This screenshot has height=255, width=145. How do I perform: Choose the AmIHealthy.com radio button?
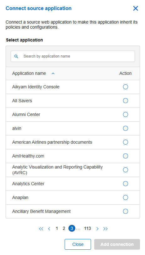click(x=125, y=156)
